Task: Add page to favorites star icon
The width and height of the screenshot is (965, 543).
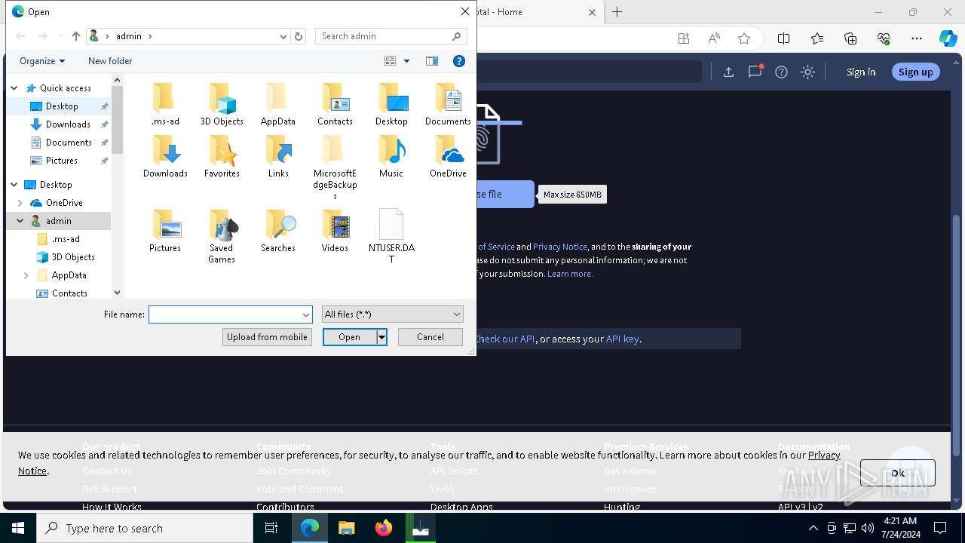Action: tap(744, 38)
